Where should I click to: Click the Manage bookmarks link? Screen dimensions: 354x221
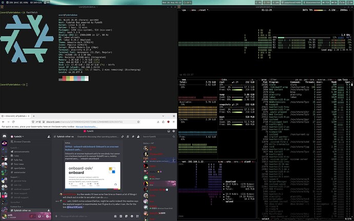coord(87,127)
